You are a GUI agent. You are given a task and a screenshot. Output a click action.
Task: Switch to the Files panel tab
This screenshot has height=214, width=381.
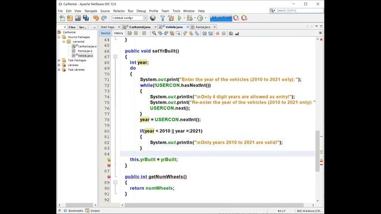pos(72,27)
